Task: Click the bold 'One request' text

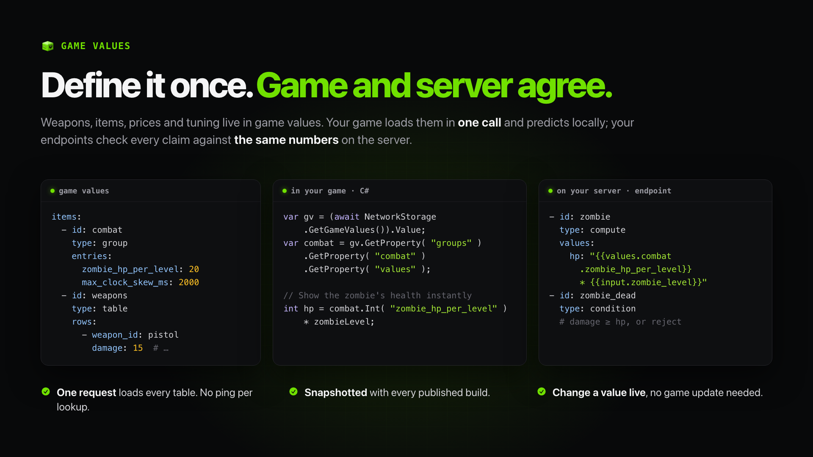Action: tap(86, 393)
